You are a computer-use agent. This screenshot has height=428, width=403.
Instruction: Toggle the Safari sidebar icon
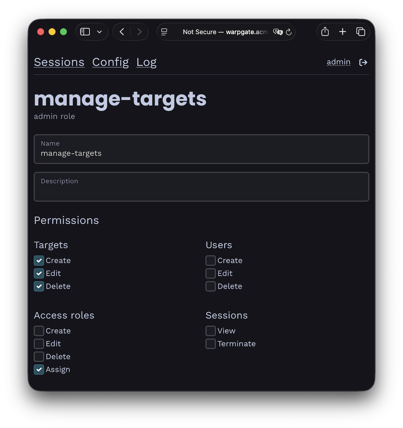pyautogui.click(x=85, y=32)
